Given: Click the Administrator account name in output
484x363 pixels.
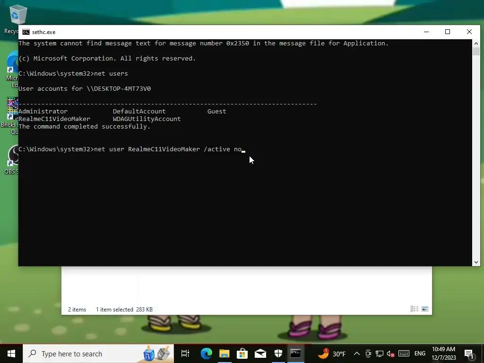Looking at the screenshot, I should pyautogui.click(x=43, y=111).
